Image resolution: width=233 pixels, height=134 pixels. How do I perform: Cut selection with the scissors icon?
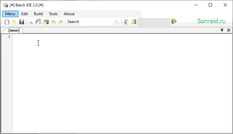[31, 22]
